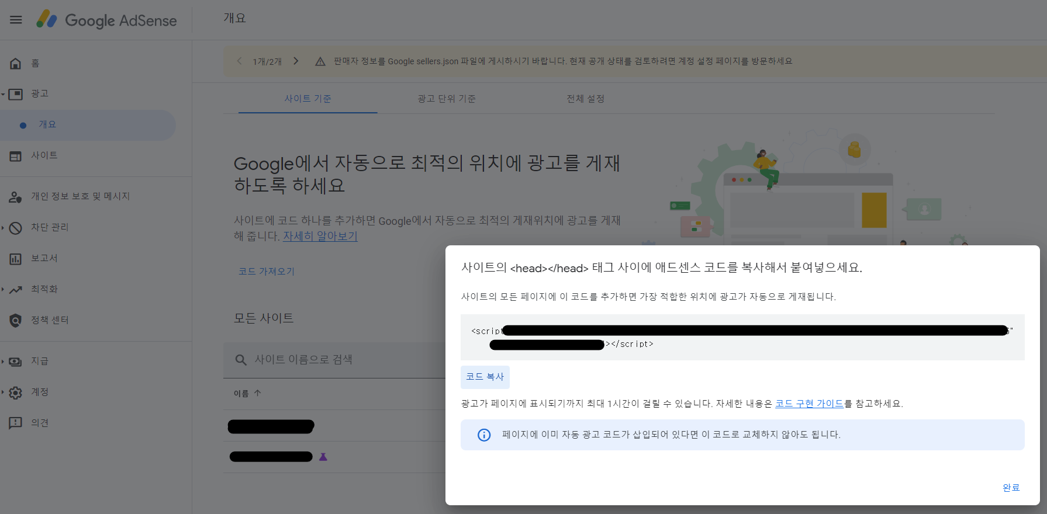Open 정책 센터 menu item
The width and height of the screenshot is (1047, 514).
tap(50, 321)
